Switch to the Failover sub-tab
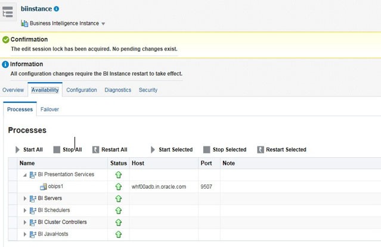Screen dimensions: 381x247 click(49, 110)
